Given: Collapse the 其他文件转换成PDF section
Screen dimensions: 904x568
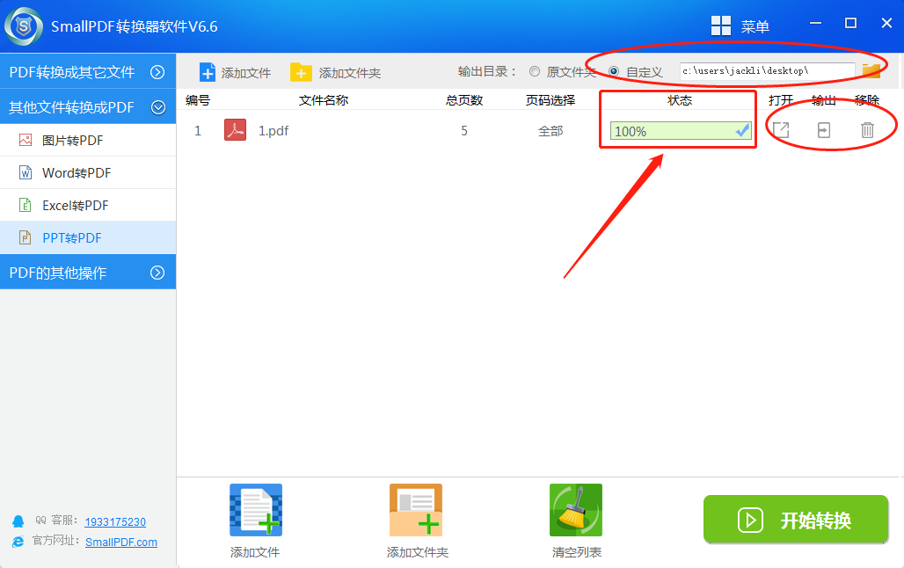Looking at the screenshot, I should click(x=158, y=107).
